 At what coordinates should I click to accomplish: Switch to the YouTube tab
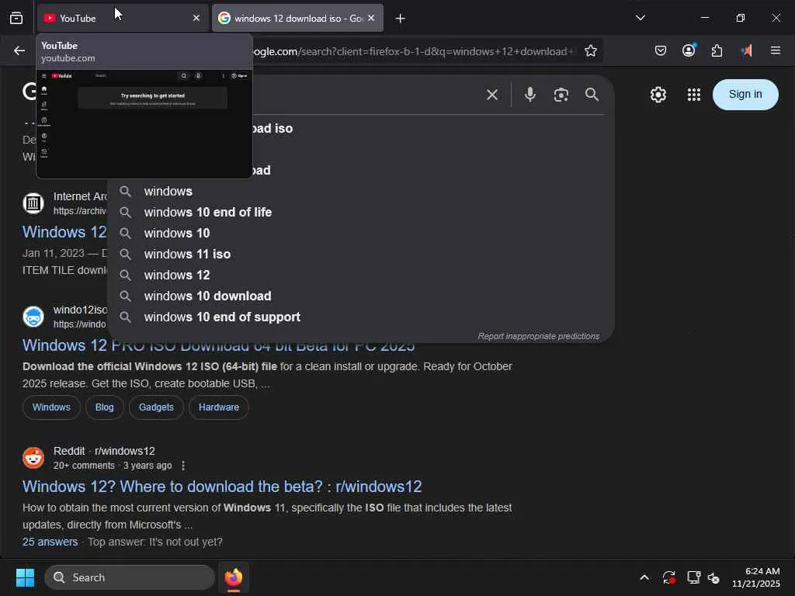pyautogui.click(x=122, y=19)
